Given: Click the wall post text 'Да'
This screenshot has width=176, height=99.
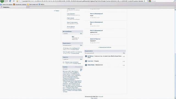Looking at the screenshot, I should pyautogui.click(x=91, y=24).
